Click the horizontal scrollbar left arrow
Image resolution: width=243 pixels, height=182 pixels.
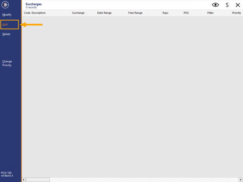point(24,180)
